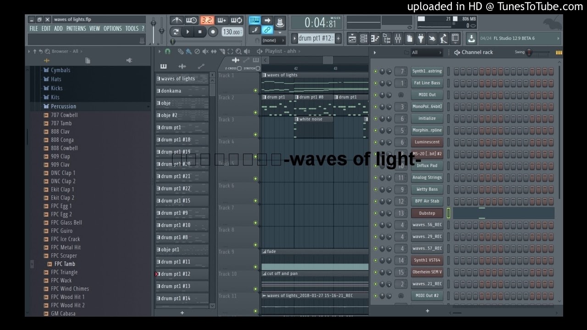Image resolution: width=587 pixels, height=330 pixels.
Task: Adjust the Swing slider in Channel rack
Action: tap(530, 52)
